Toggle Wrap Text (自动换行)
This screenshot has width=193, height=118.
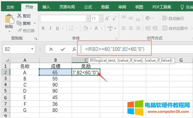[173, 18]
